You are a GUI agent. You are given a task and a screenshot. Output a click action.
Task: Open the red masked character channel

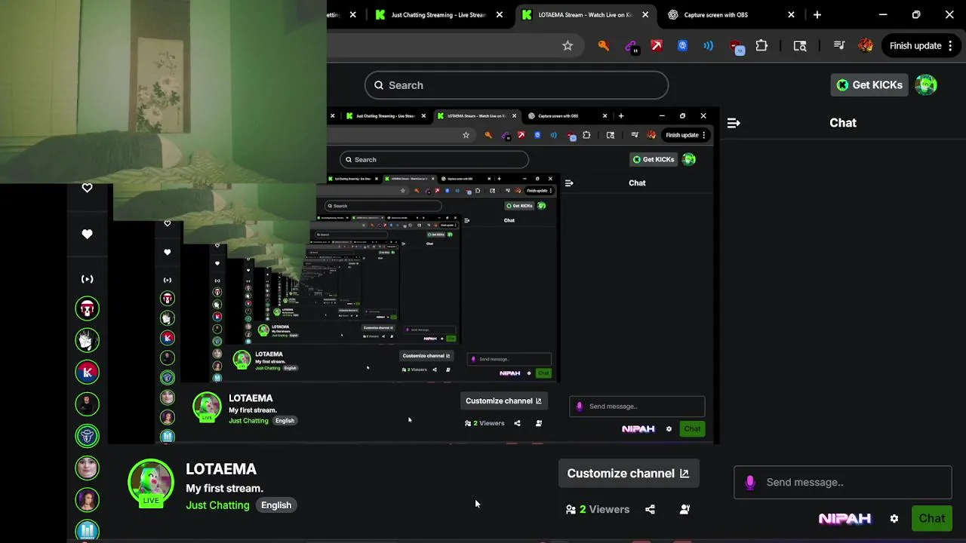(87, 308)
